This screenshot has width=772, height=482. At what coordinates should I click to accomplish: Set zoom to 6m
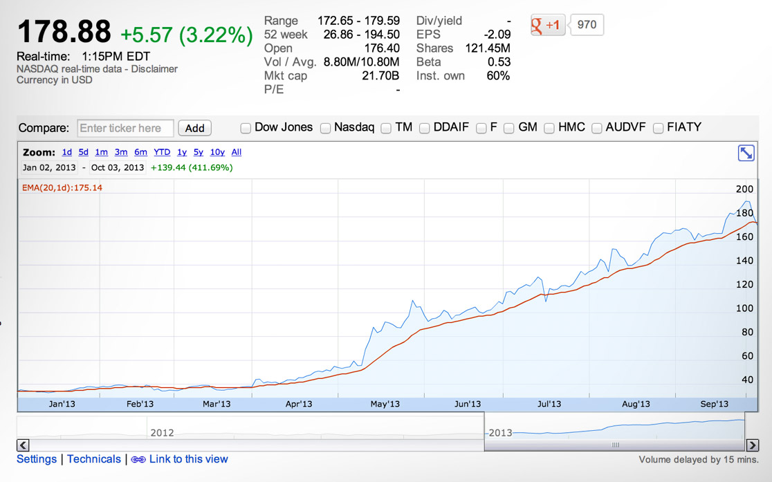point(141,152)
